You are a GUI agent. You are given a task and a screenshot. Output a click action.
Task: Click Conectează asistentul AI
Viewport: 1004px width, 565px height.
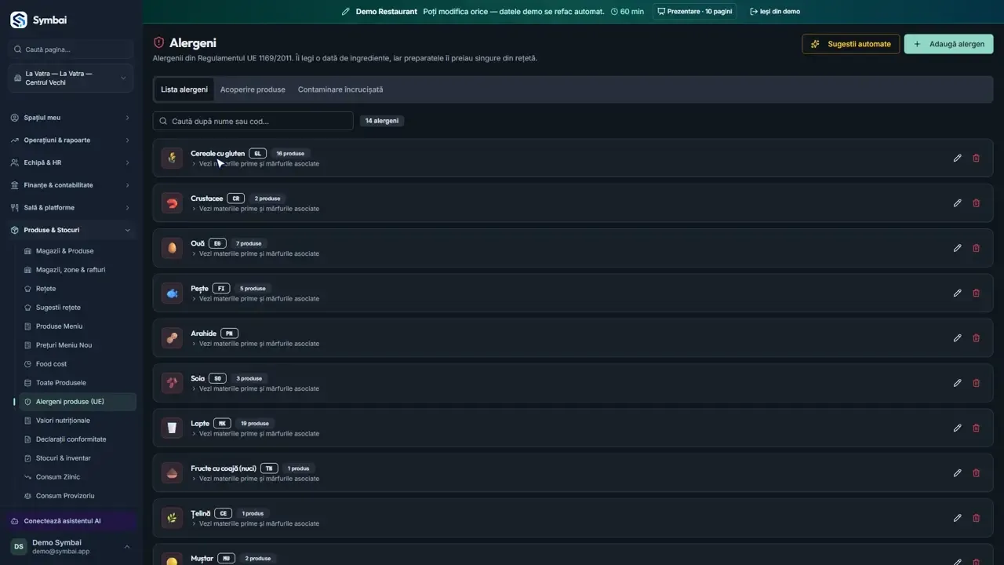coord(71,521)
